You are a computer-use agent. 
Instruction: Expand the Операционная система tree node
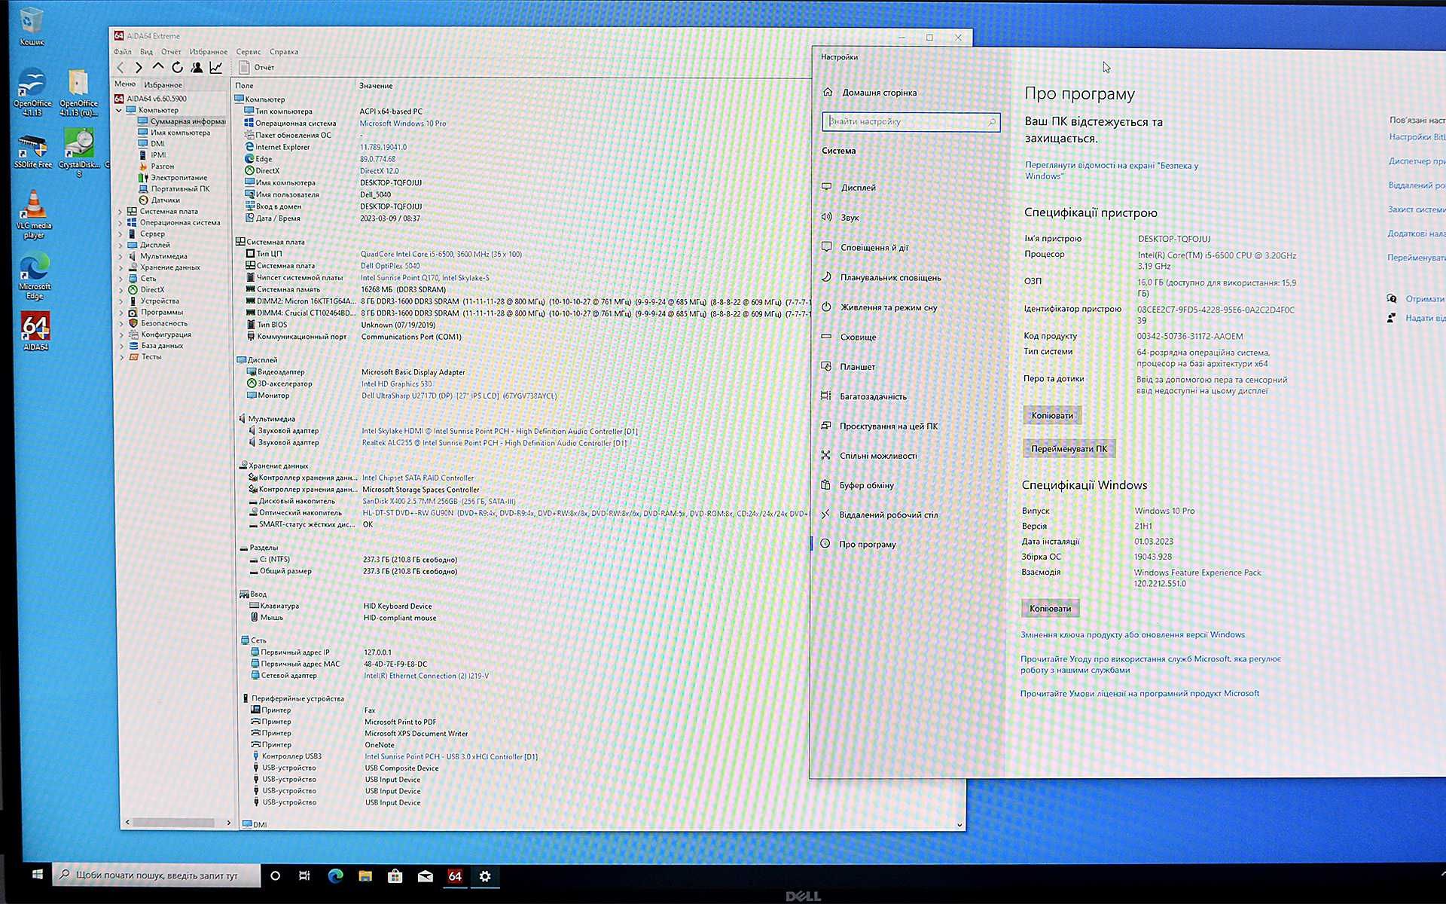(x=120, y=223)
